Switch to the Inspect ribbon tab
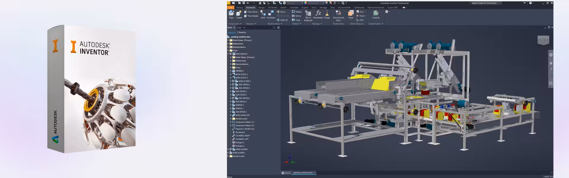This screenshot has width=569, height=178. tap(305, 7)
